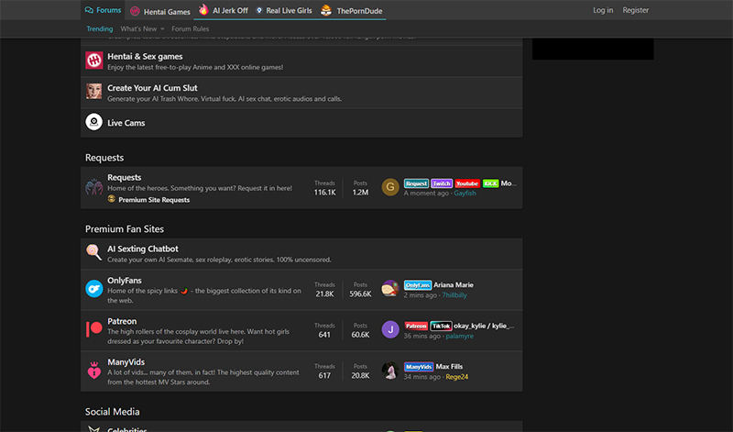Click the Real Live Girls pin icon
Image resolution: width=733 pixels, height=432 pixels.
[x=259, y=10]
